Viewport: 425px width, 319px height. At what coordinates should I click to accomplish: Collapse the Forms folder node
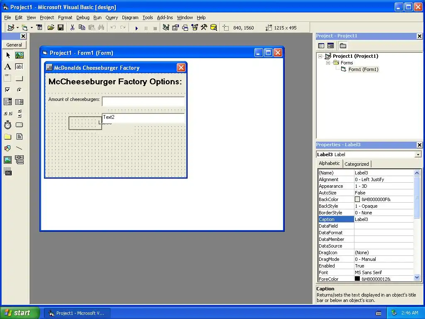pyautogui.click(x=328, y=63)
